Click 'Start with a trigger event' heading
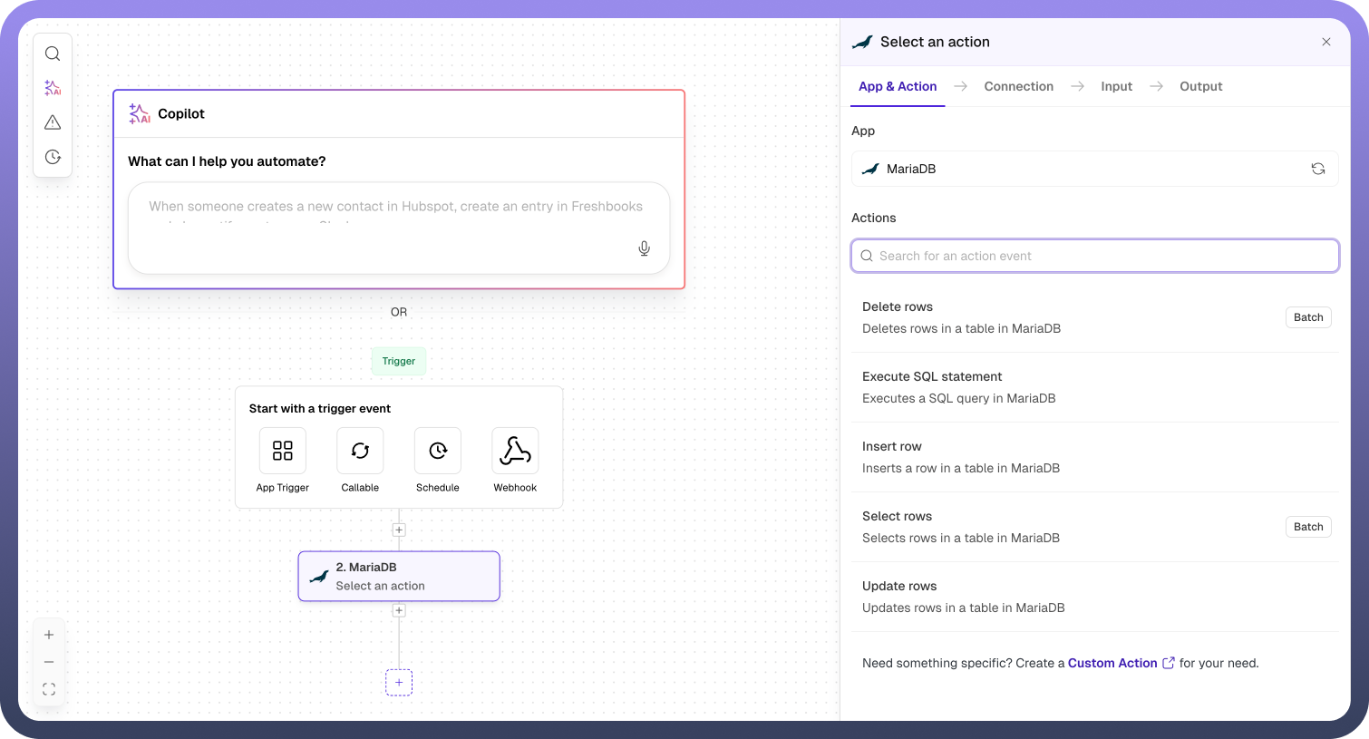The width and height of the screenshot is (1369, 739). pyautogui.click(x=320, y=409)
